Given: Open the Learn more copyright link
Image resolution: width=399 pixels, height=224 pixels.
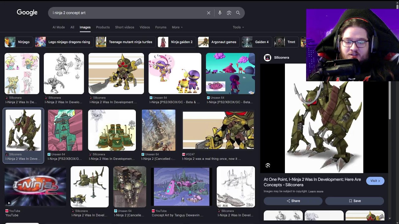Looking at the screenshot, I should tap(316, 191).
